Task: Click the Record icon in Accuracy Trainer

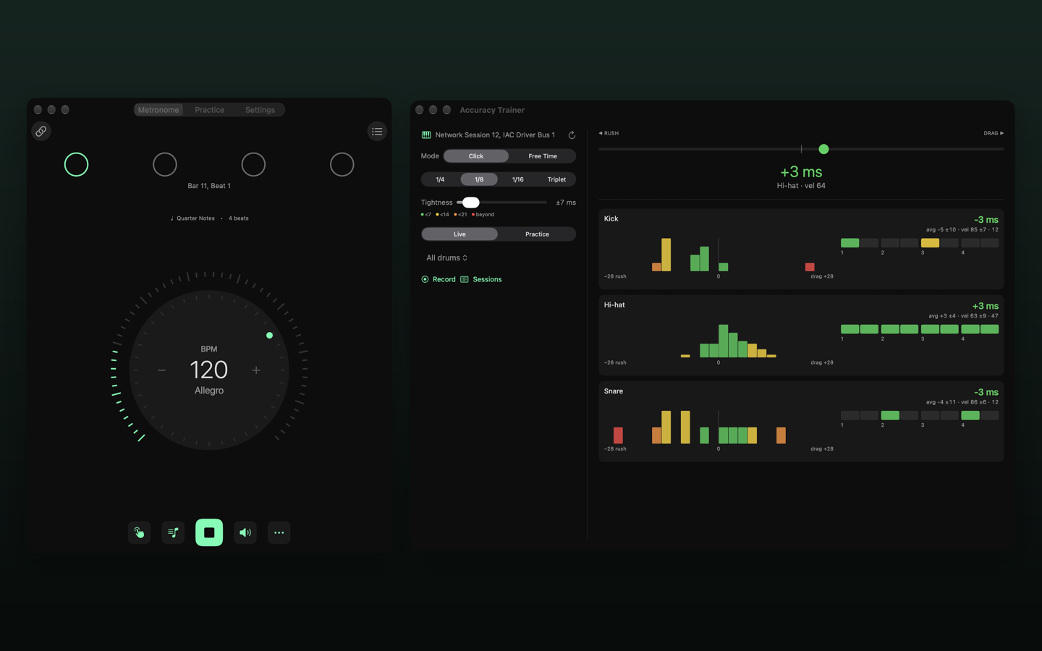Action: pos(425,279)
